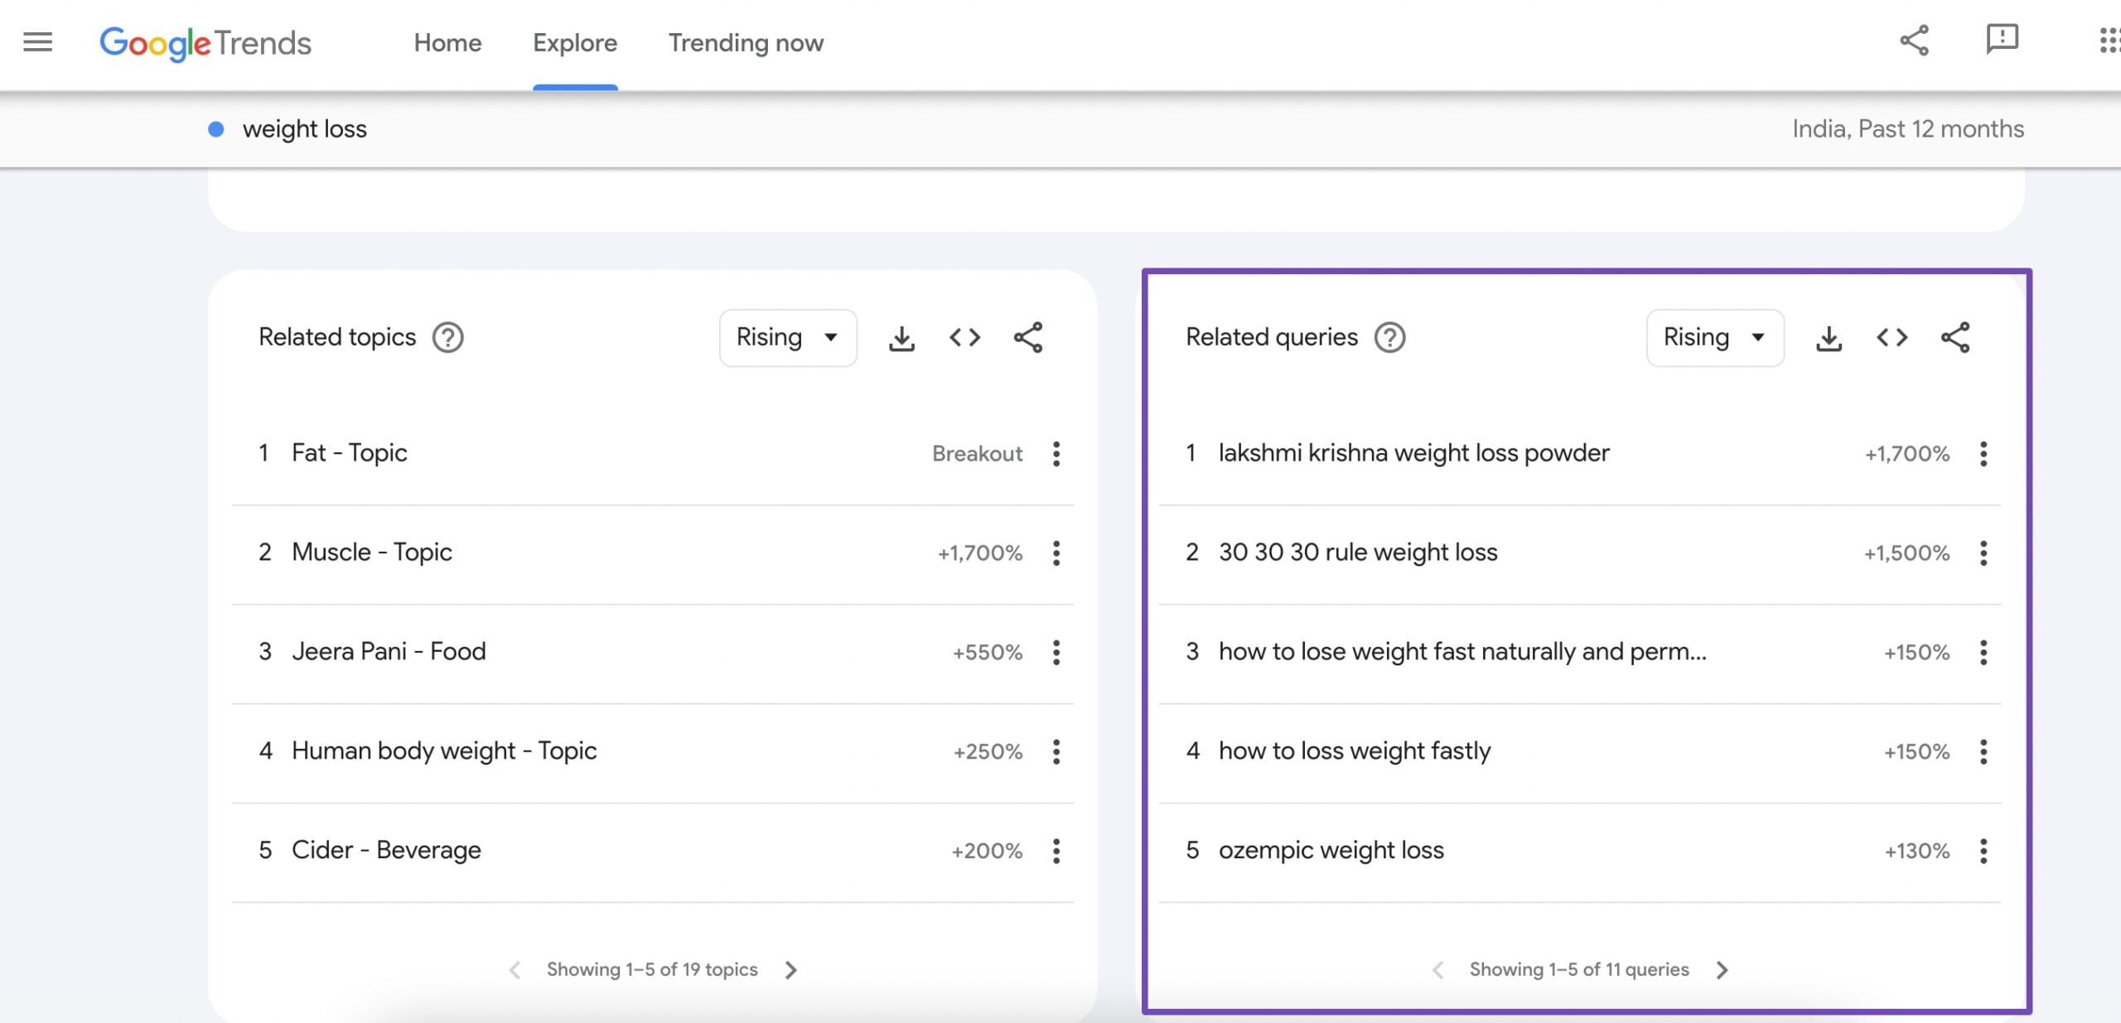The image size is (2121, 1023).
Task: Expand Rising dropdown in Related topics
Action: click(788, 338)
